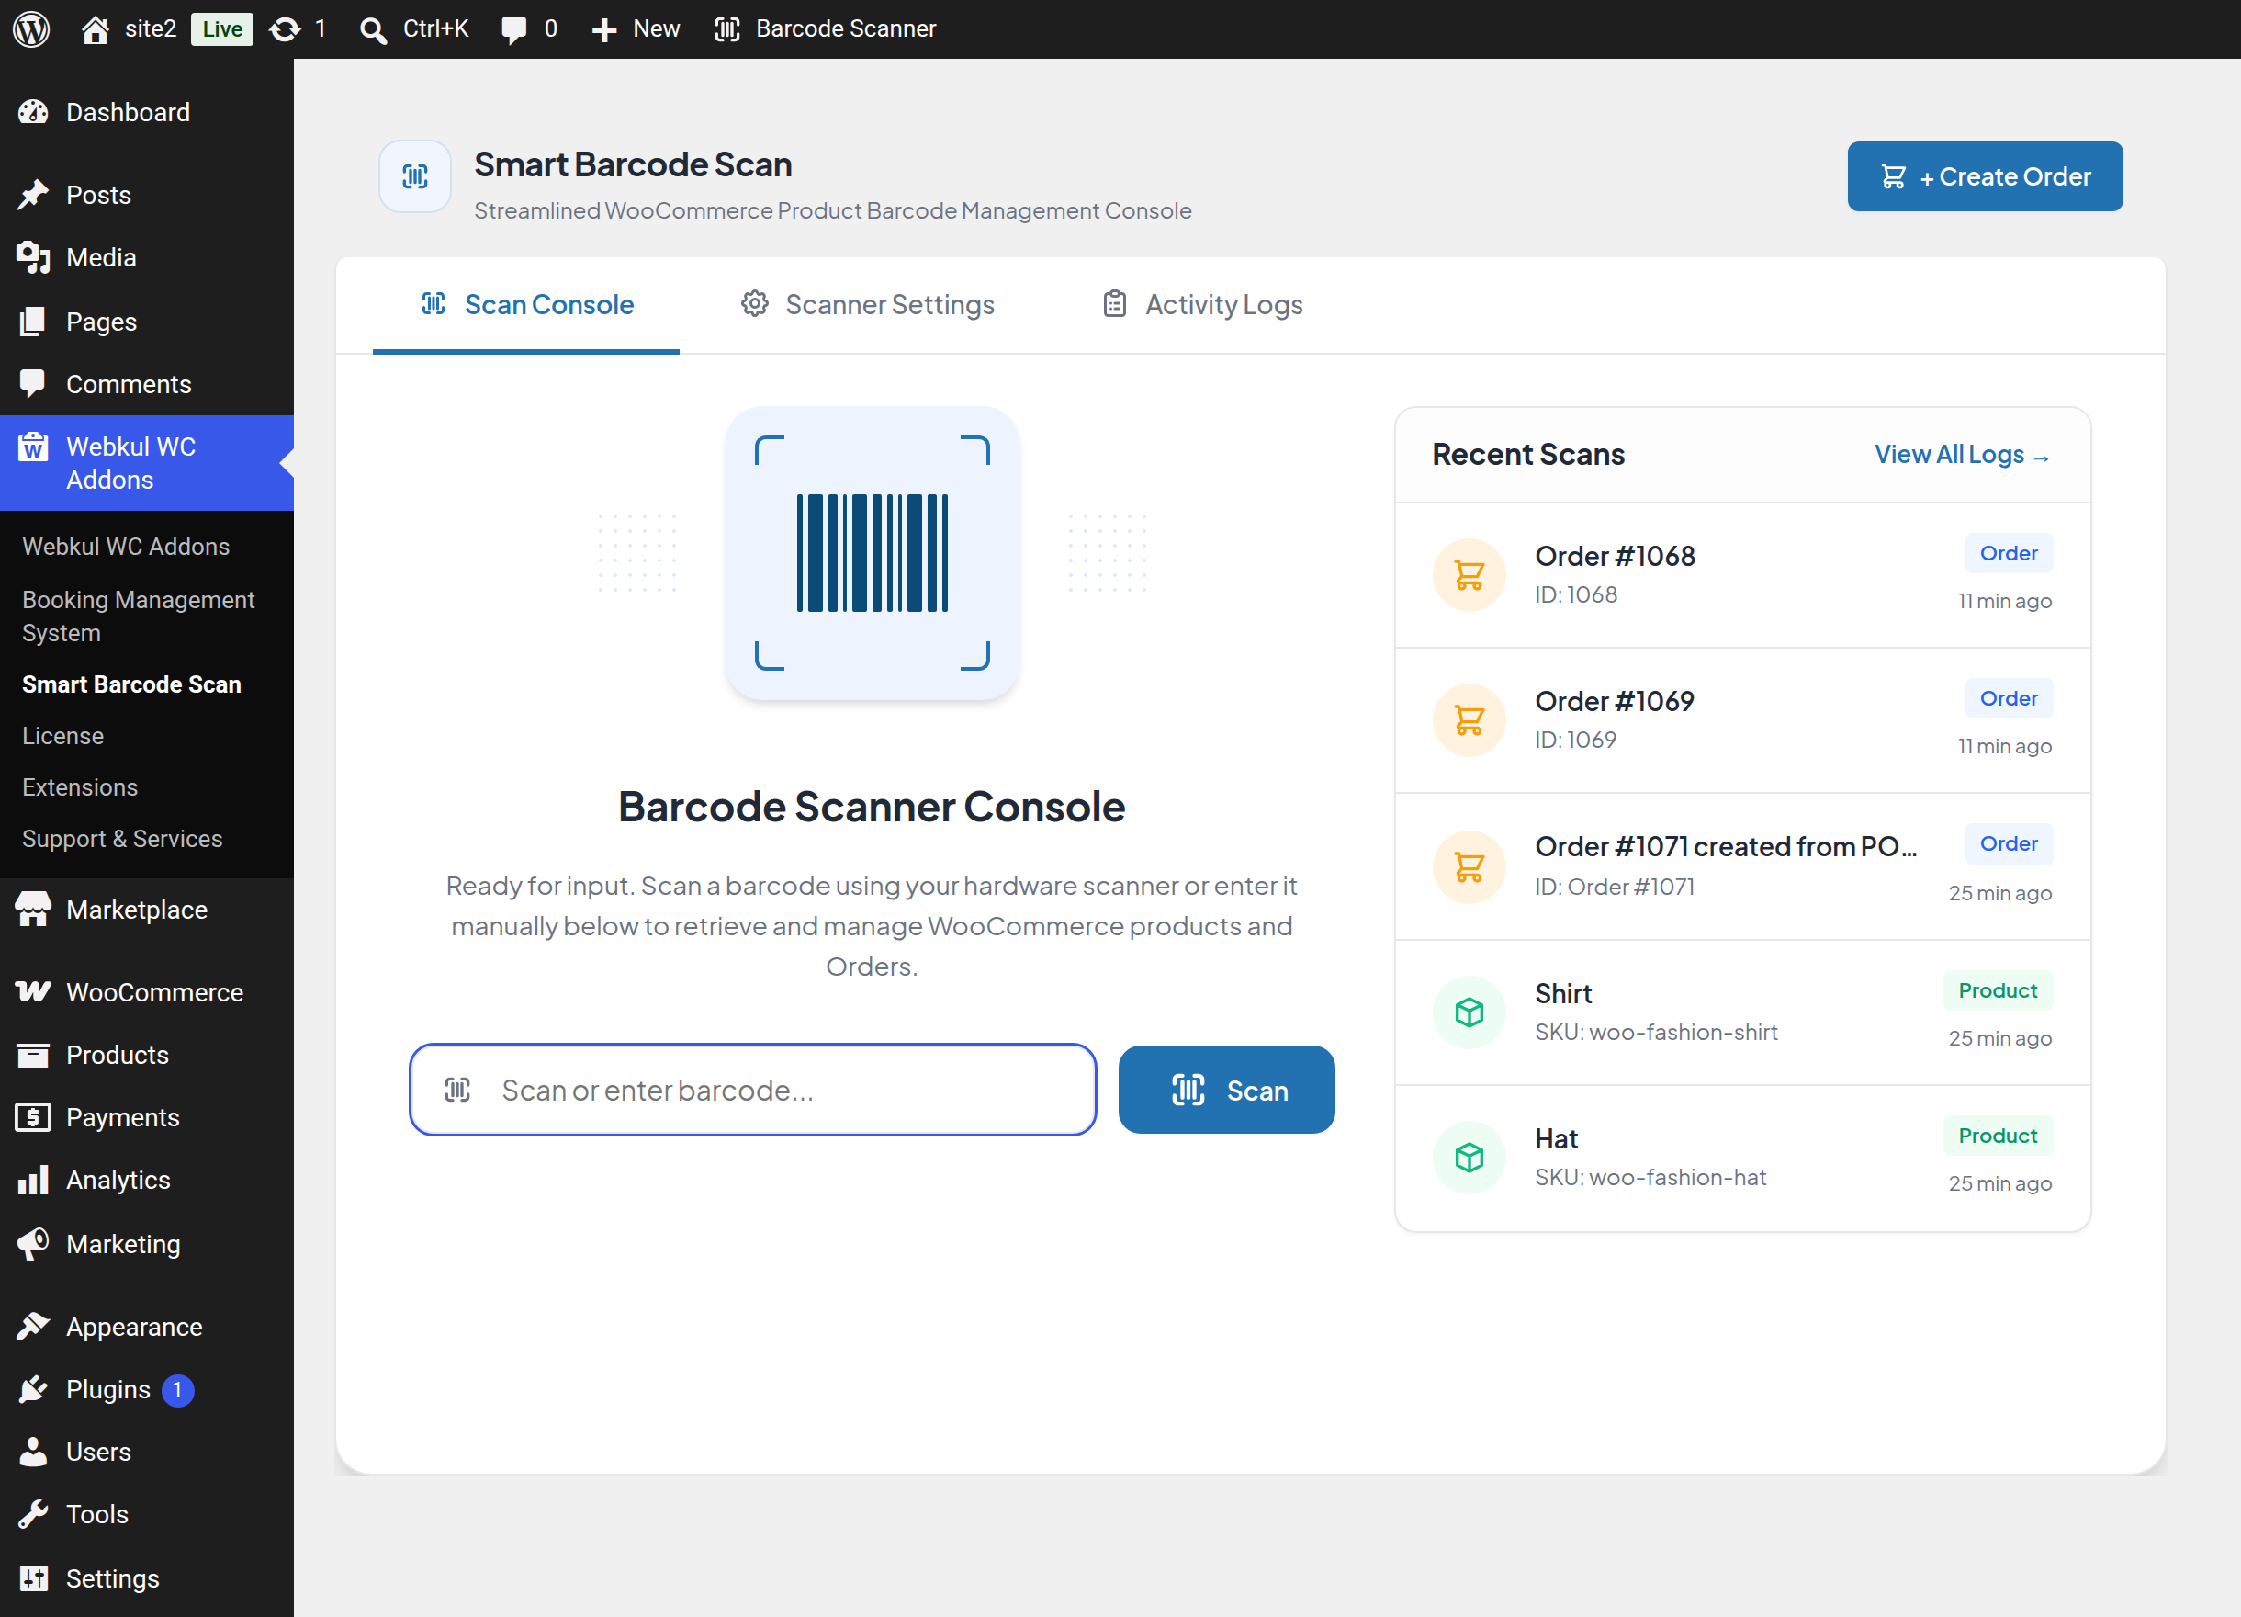
Task: Open the Appearance menu
Action: [146, 1327]
